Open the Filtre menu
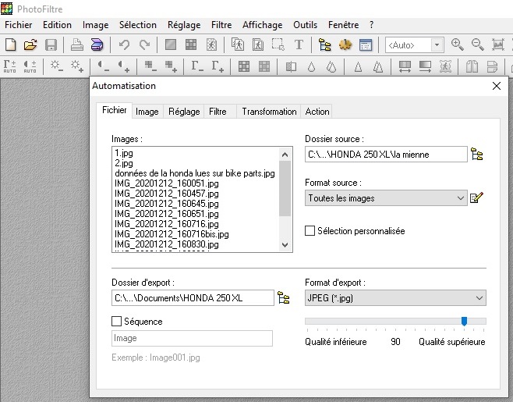This screenshot has height=402, width=513. pos(221,25)
